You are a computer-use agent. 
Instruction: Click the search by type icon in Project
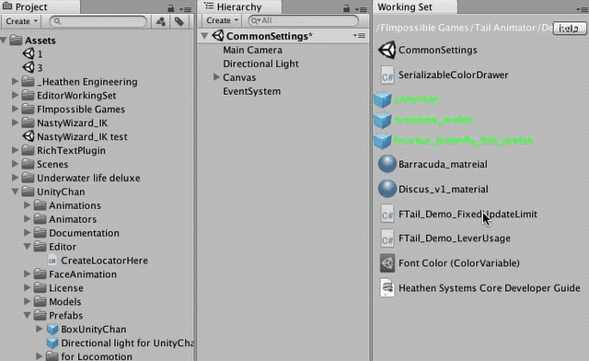click(161, 21)
